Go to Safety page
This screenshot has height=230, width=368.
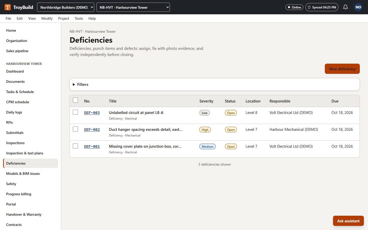click(x=31, y=184)
